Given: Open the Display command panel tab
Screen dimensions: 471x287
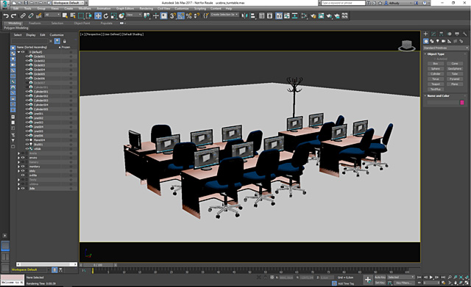Looking at the screenshot, I should click(457, 34).
